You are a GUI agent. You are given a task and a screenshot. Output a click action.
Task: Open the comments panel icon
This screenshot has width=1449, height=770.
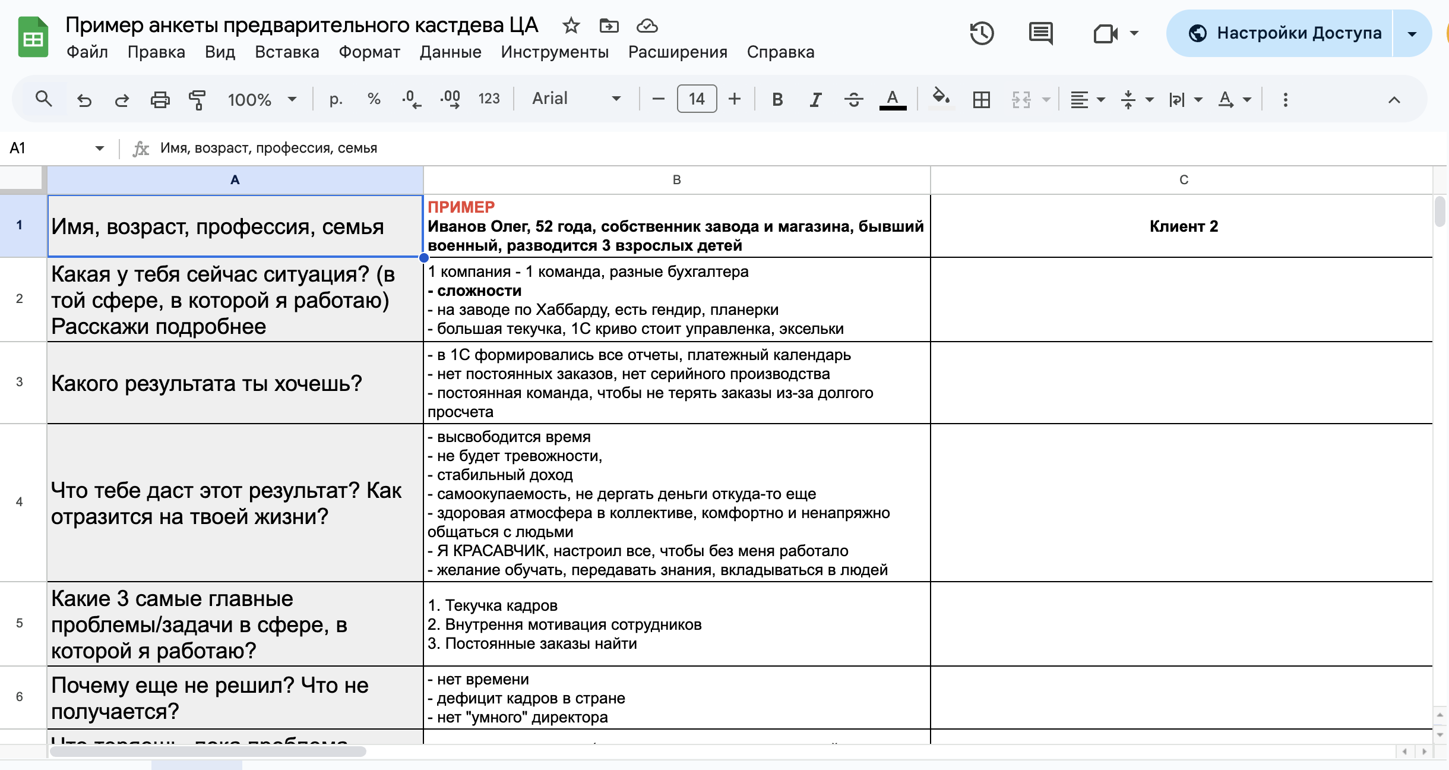click(1040, 33)
